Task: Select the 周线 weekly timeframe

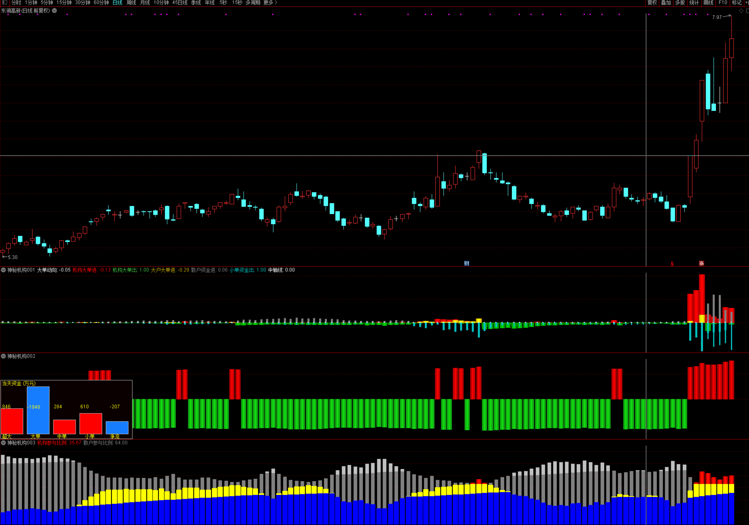Action: click(131, 3)
